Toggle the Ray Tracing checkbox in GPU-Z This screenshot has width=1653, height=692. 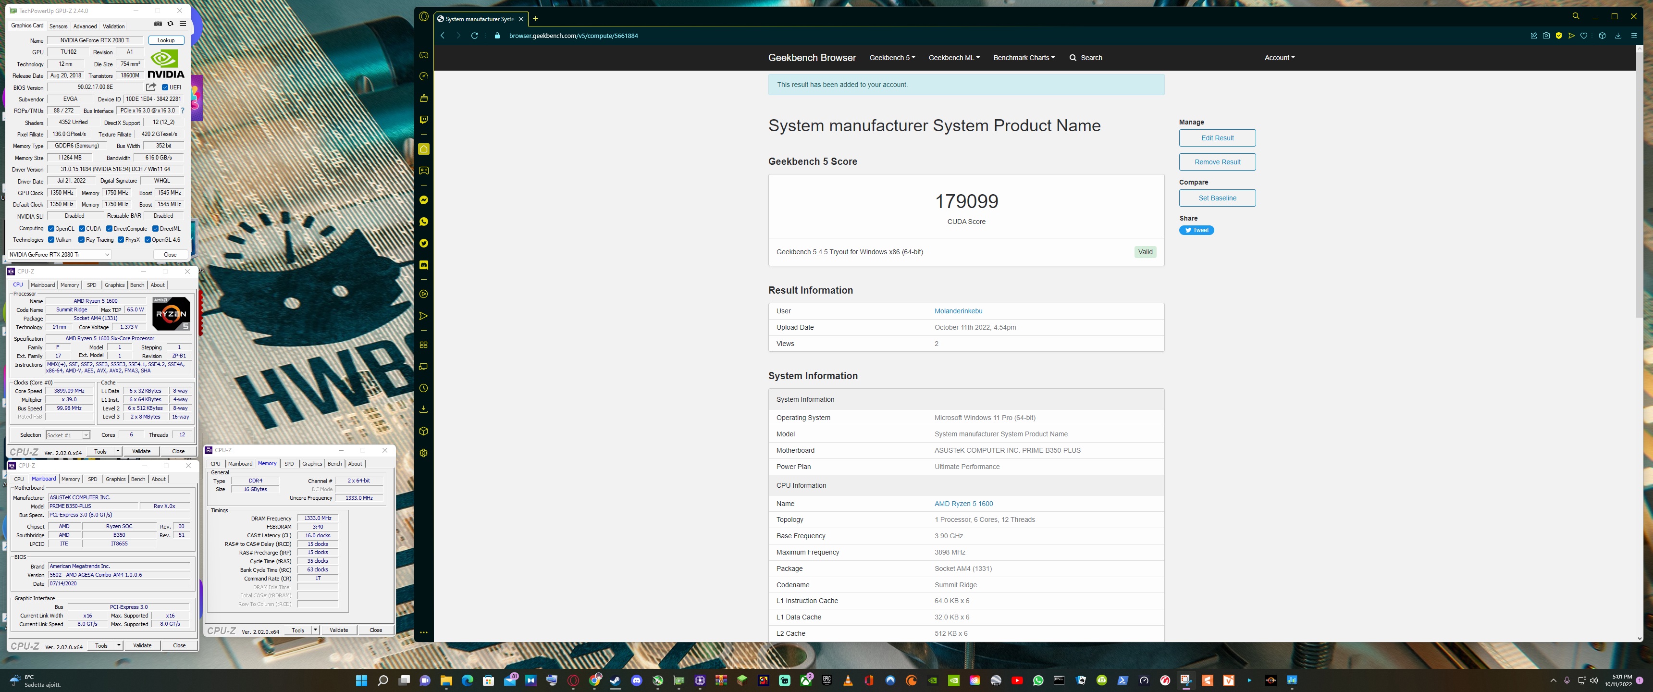(x=82, y=239)
